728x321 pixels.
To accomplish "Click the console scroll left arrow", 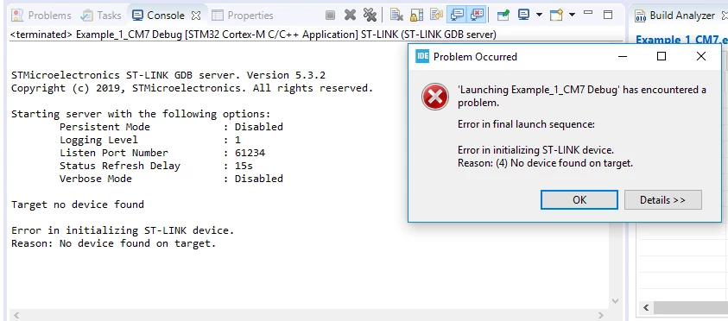I will tap(16, 315).
